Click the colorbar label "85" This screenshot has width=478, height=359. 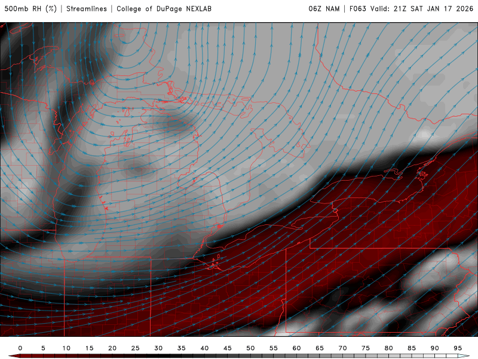click(x=412, y=348)
